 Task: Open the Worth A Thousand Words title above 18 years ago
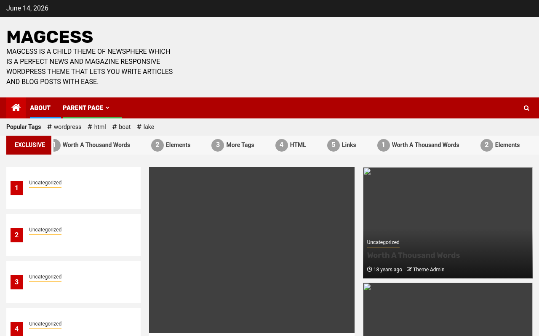pyautogui.click(x=414, y=255)
